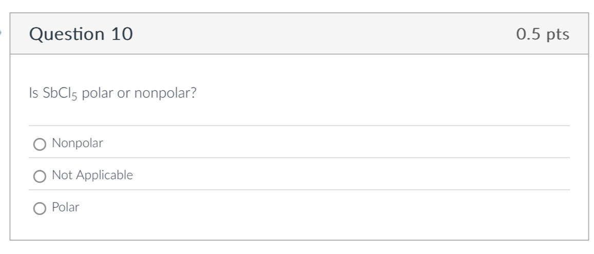Click the gray header bar's empty middle area

pyautogui.click(x=318, y=34)
